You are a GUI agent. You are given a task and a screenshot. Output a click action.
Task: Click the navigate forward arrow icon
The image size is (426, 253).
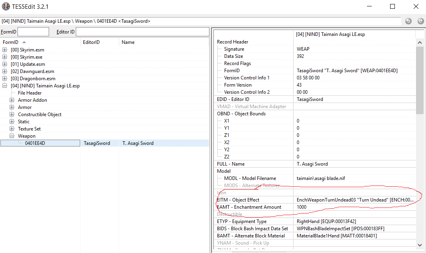click(x=420, y=21)
